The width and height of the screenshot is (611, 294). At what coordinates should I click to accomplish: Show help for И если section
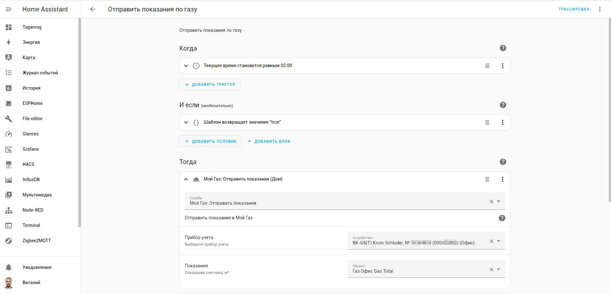click(x=503, y=105)
